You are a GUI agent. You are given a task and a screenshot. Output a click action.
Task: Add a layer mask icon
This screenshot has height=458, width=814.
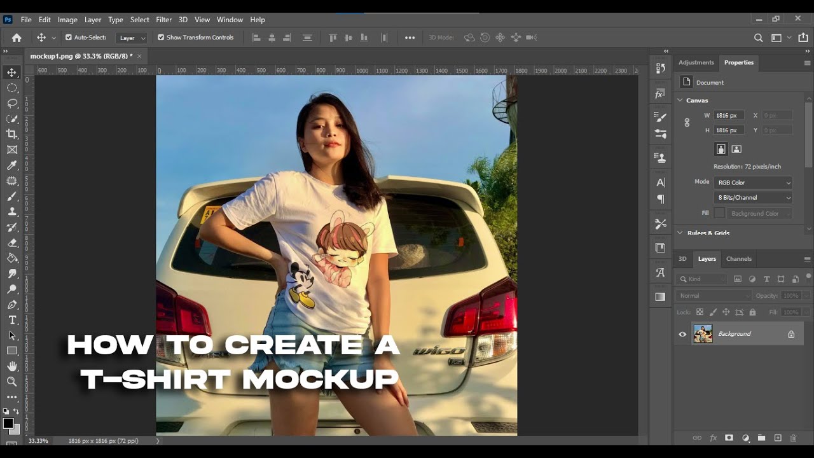729,438
